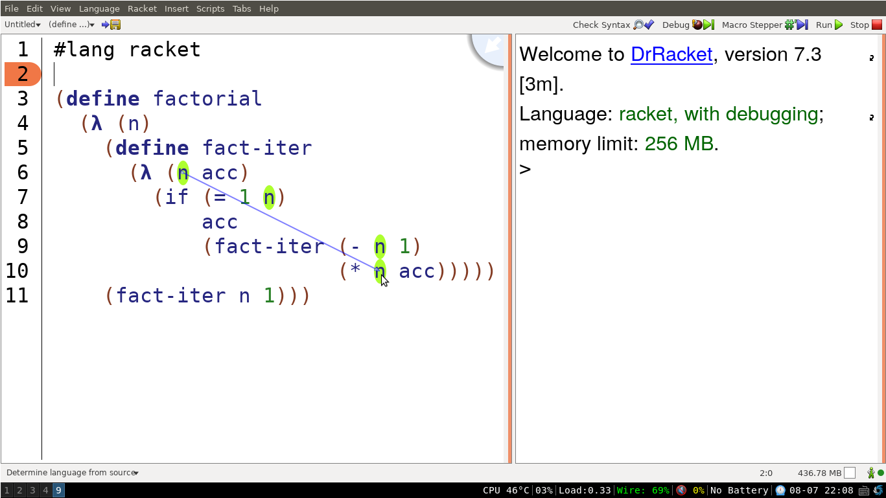Click 'fact-iter n 1' on line 11
Screen dimensions: 886x498
click(x=195, y=296)
